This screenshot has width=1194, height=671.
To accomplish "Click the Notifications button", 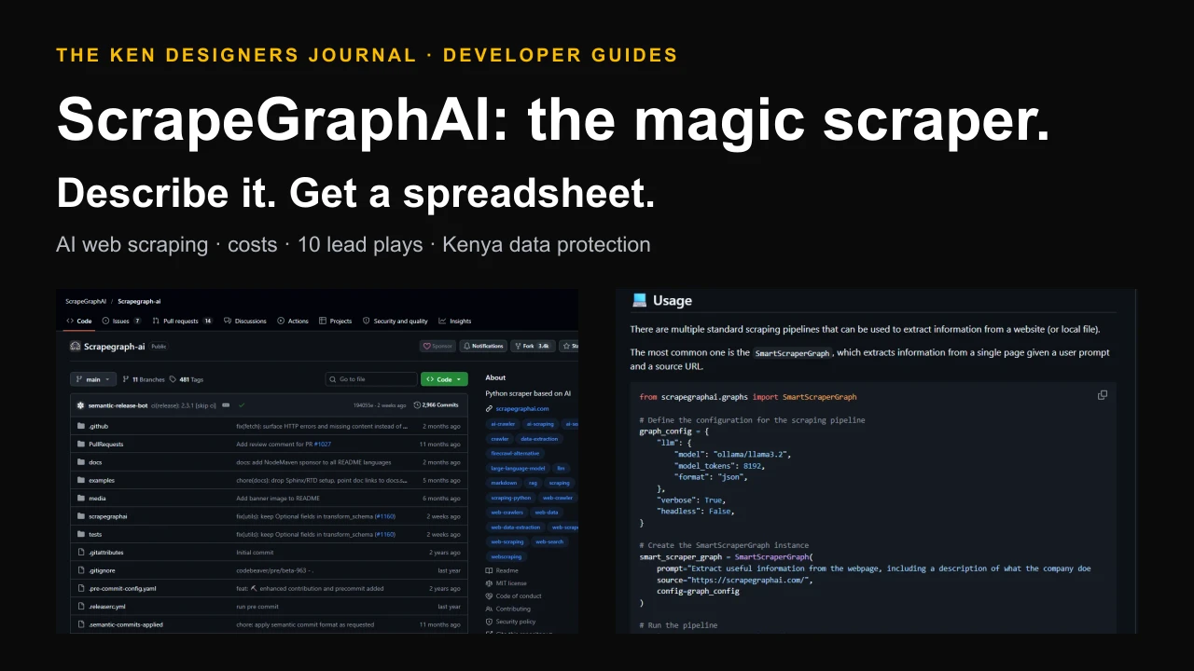I will point(483,346).
